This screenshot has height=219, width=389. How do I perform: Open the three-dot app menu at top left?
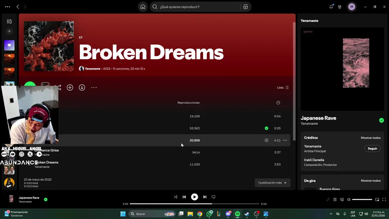point(8,7)
